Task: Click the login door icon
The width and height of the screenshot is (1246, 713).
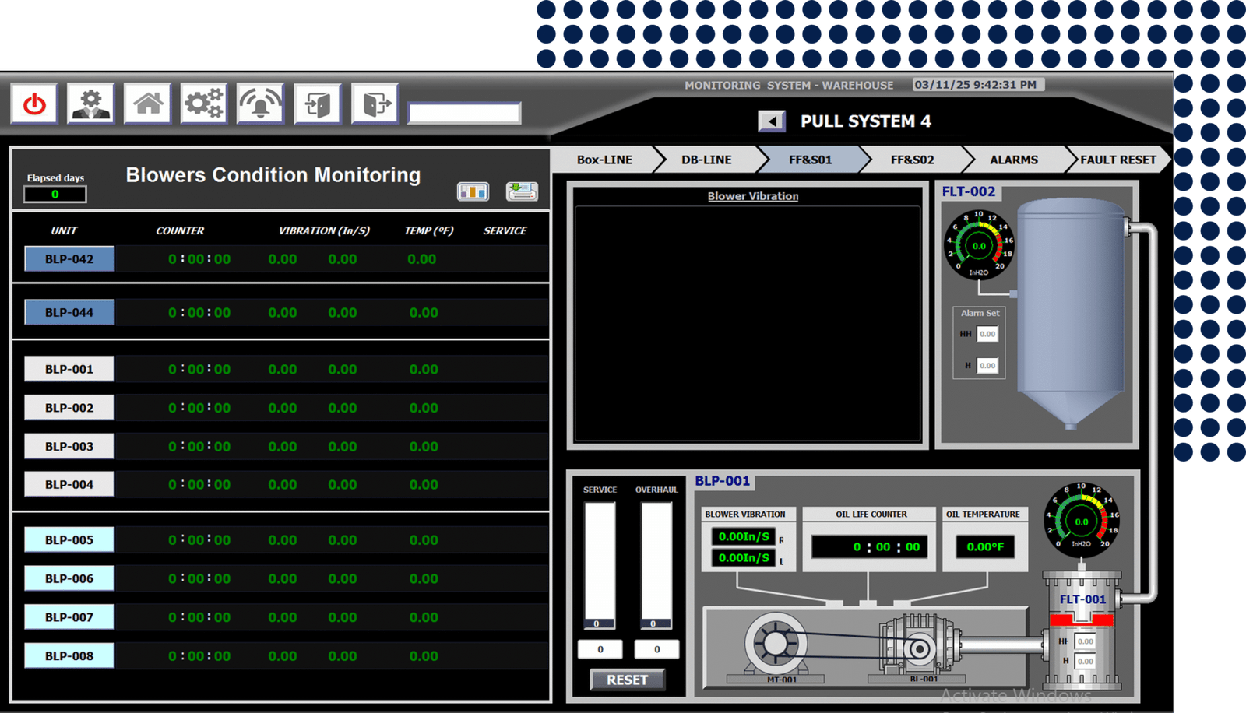Action: click(x=318, y=104)
